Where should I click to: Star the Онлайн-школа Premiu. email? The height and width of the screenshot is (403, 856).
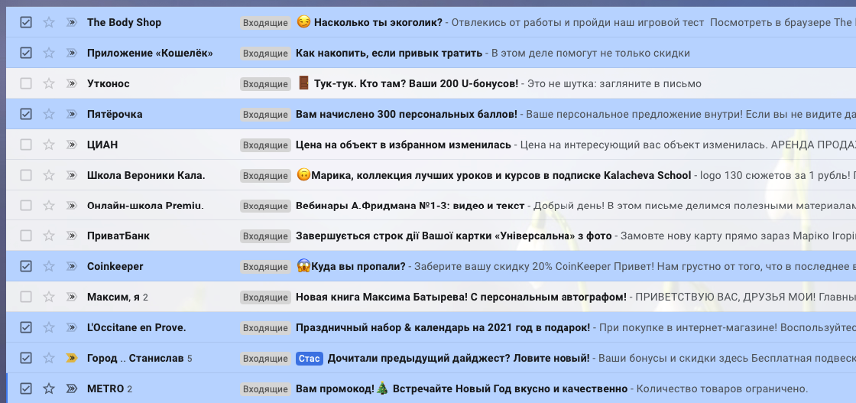coord(49,205)
